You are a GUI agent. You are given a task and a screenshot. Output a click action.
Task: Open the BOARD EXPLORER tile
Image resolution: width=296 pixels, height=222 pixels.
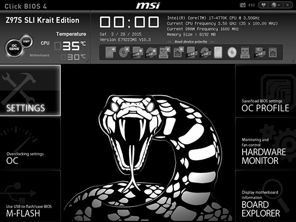[266, 196]
